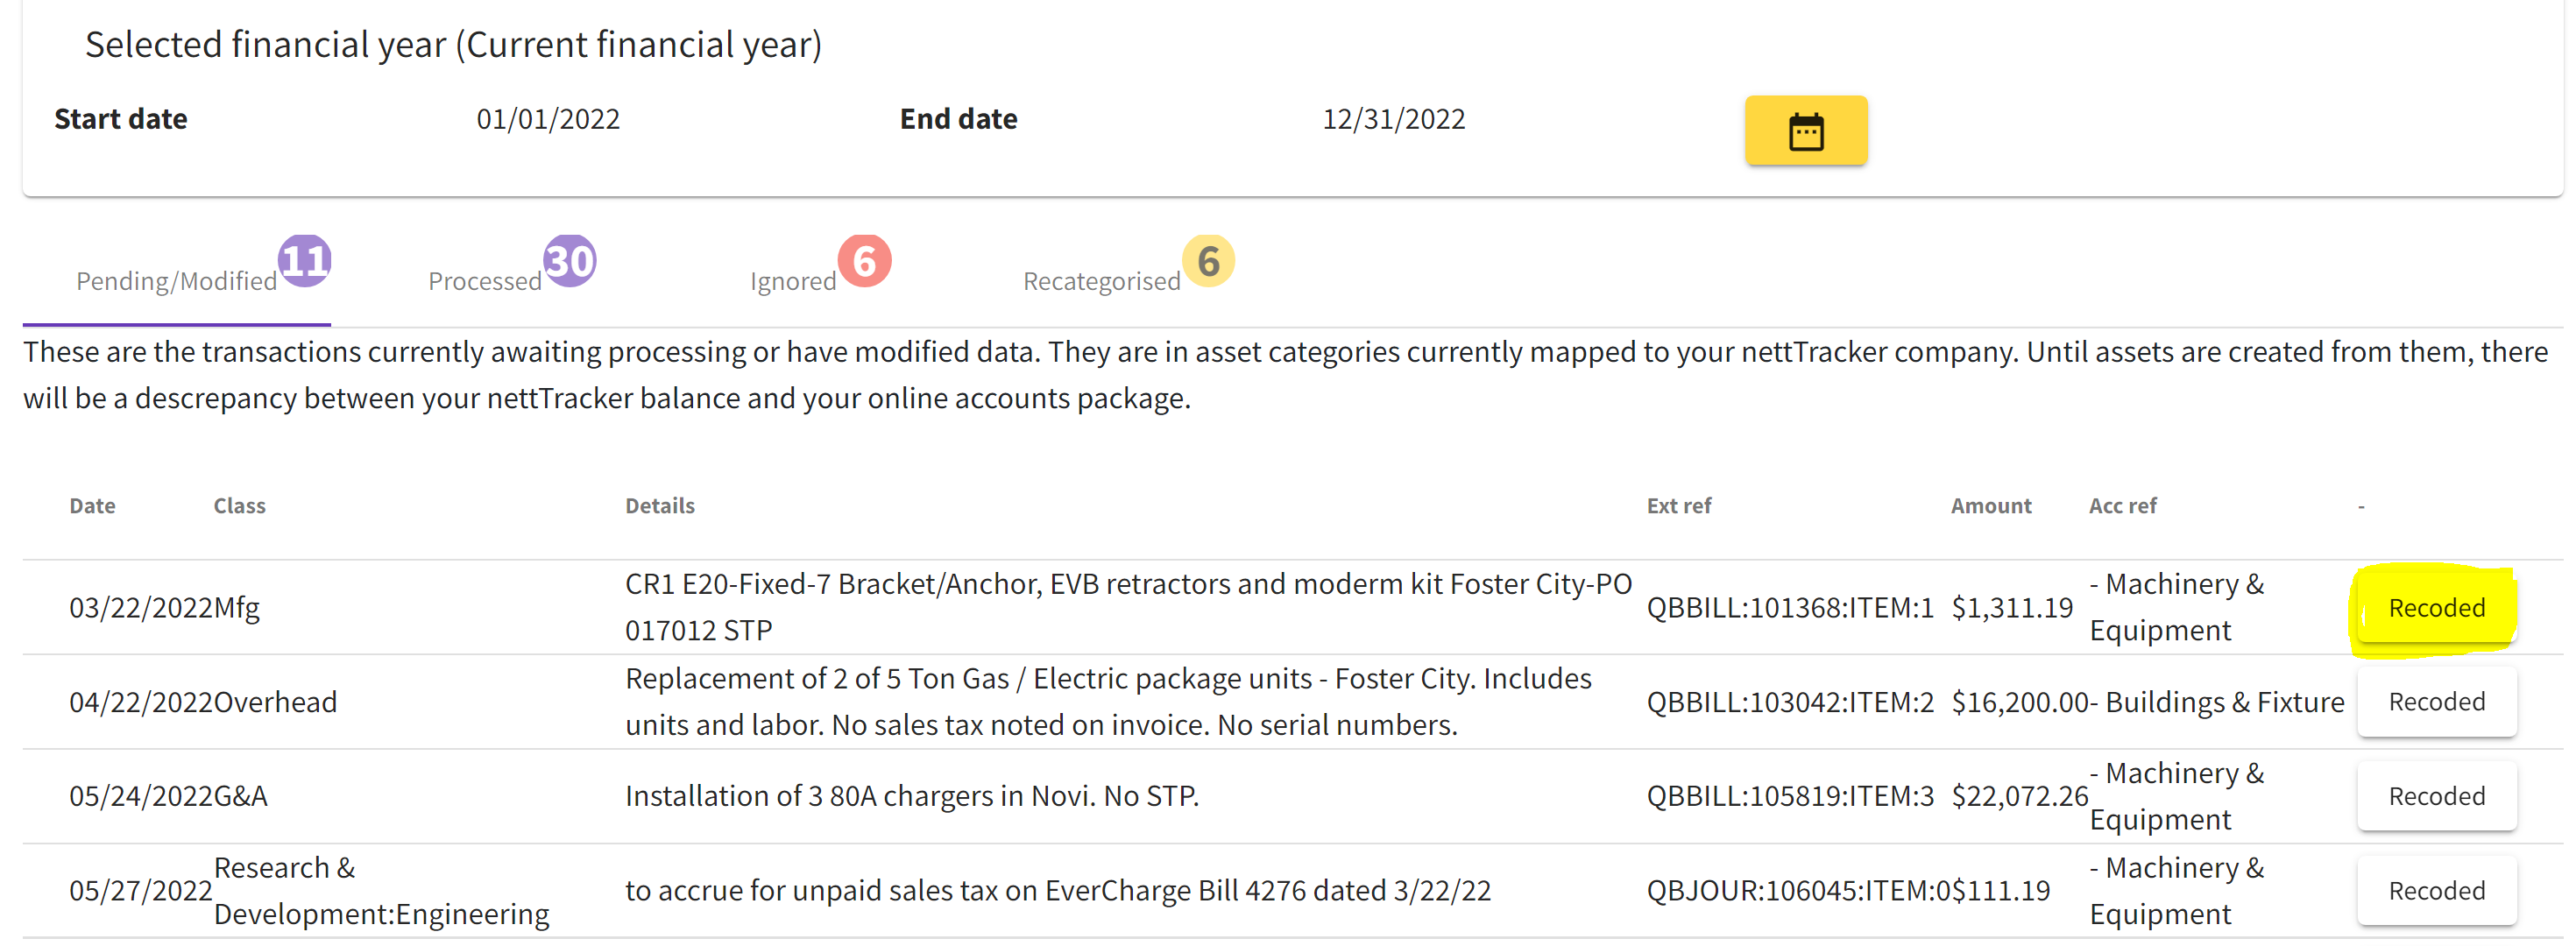Open the Recategorised tab
The width and height of the screenshot is (2576, 946).
coord(1101,281)
